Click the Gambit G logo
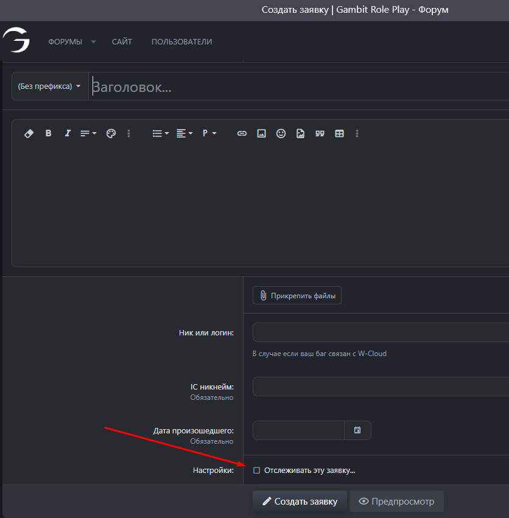 [16, 40]
